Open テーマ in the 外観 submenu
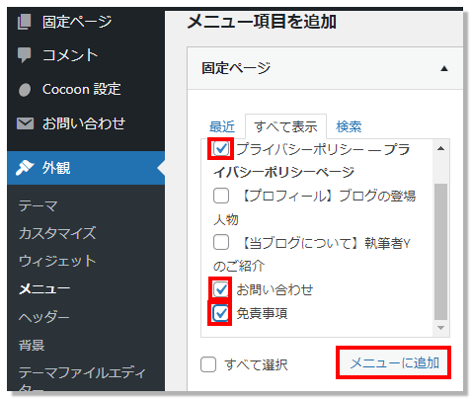Image resolution: width=471 pixels, height=399 pixels. coord(39,206)
